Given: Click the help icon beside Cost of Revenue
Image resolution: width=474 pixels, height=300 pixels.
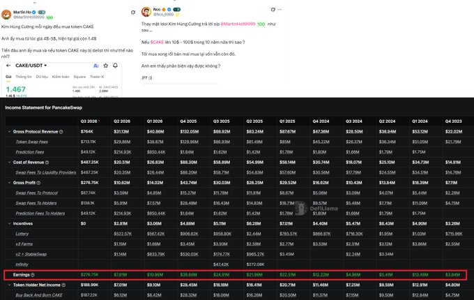Looking at the screenshot, I should 47,163.
